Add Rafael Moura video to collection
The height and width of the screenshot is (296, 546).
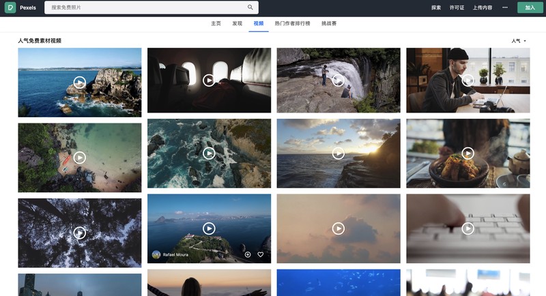tap(248, 254)
